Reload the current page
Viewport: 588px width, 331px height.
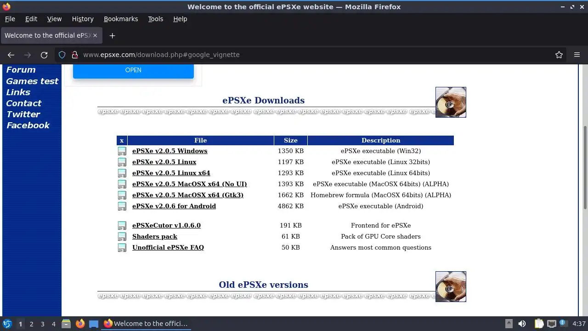44,55
